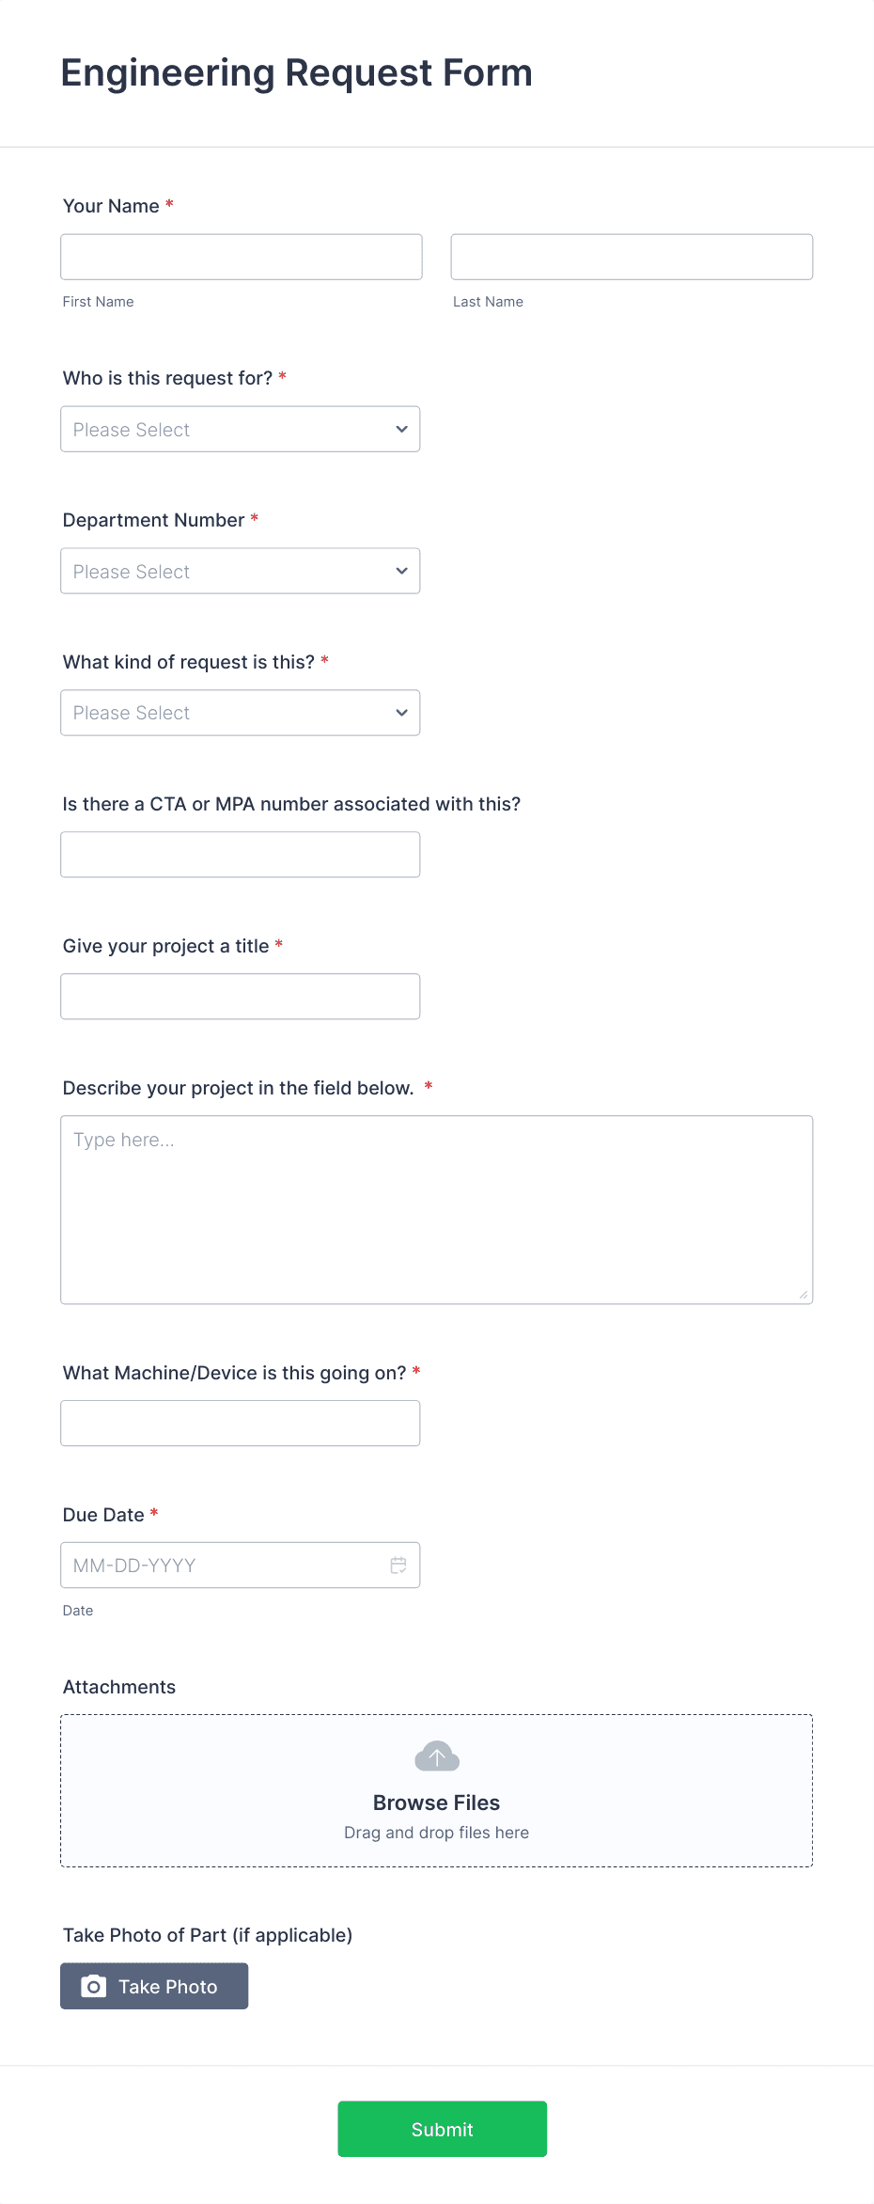874x2204 pixels.
Task: Click the Submit button
Action: point(442,2129)
